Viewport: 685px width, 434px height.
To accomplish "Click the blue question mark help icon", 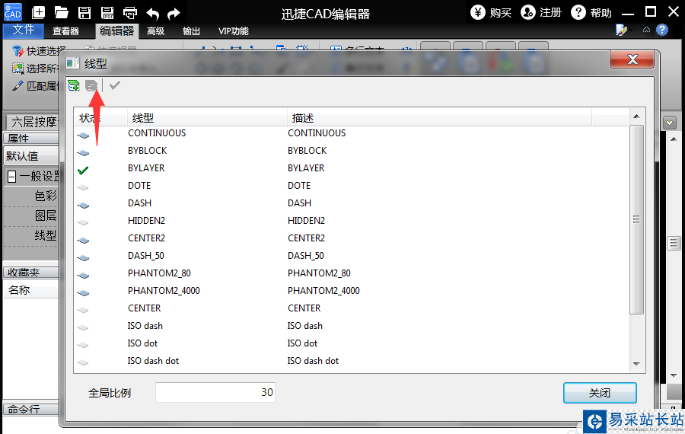I will 662,30.
